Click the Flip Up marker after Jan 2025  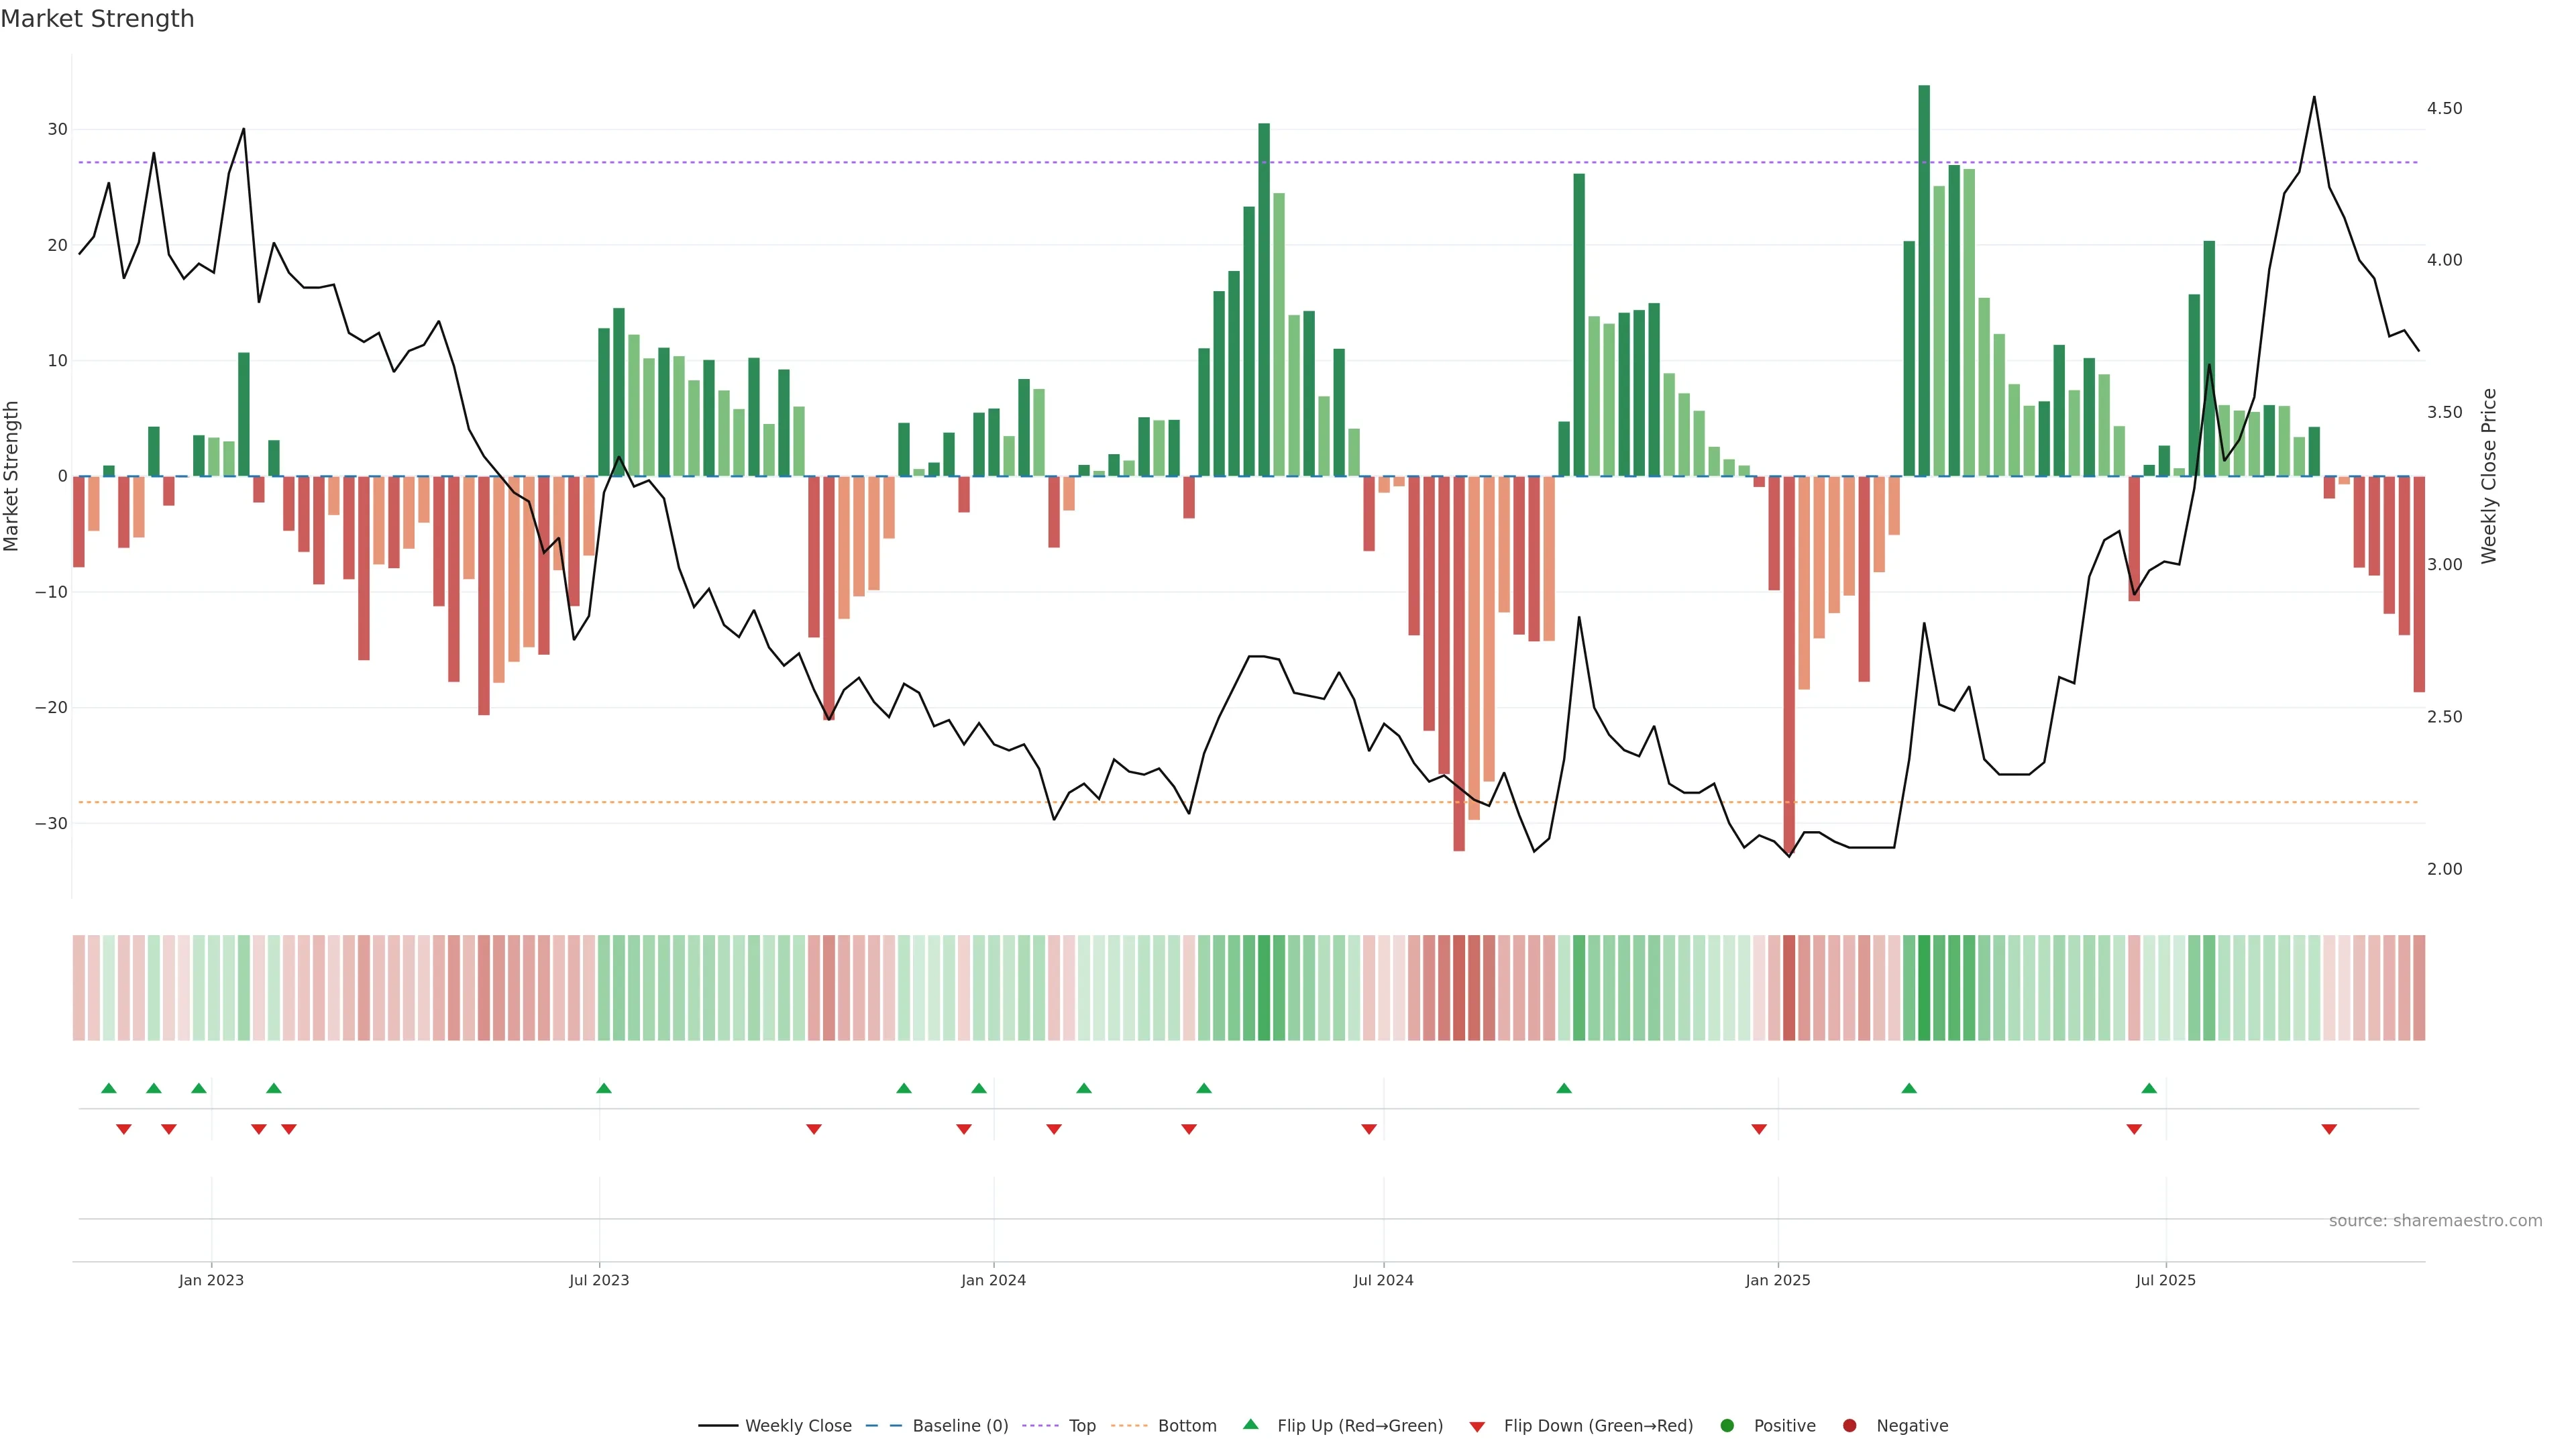click(x=1909, y=1088)
